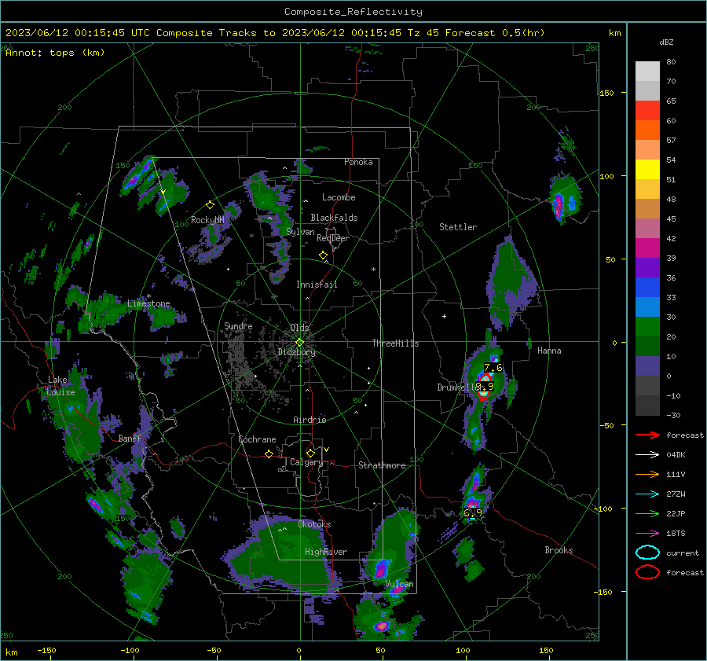Select the bright orange swatch in dBZ scale
The height and width of the screenshot is (661, 707).
pos(647,130)
